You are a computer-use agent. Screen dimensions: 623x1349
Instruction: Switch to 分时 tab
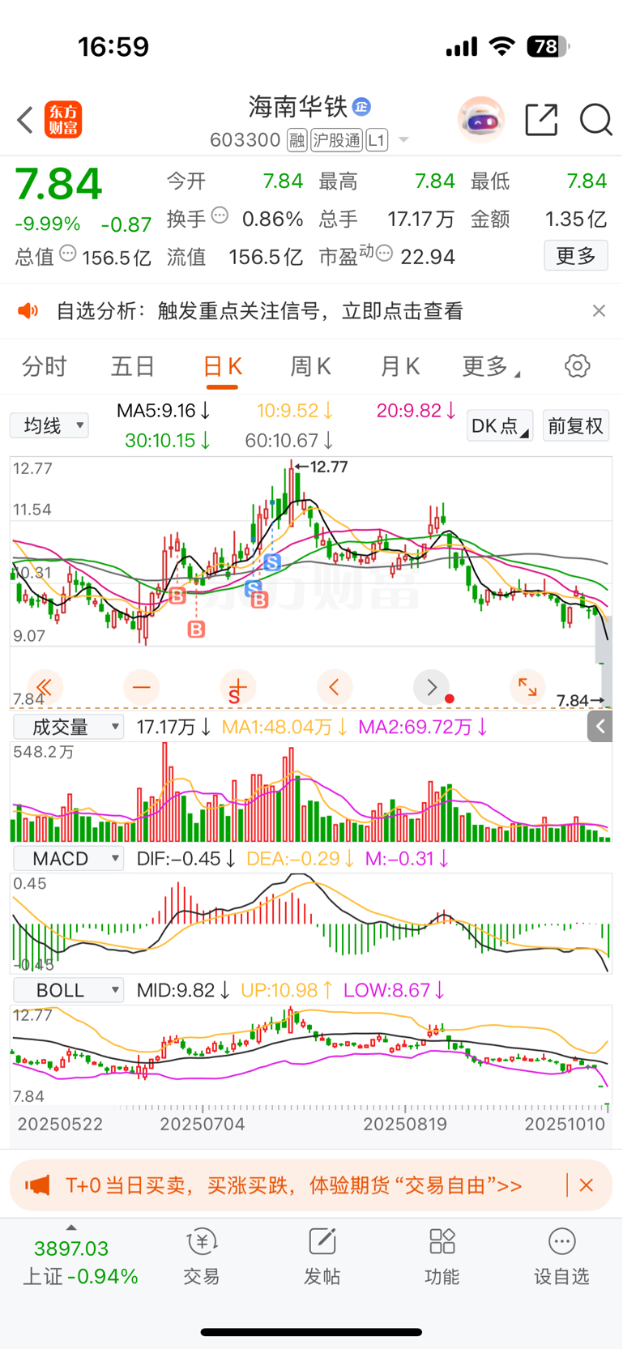point(44,367)
